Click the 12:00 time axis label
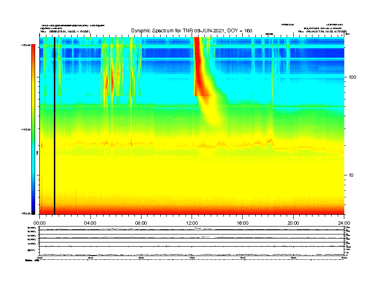This screenshot has height=287, width=371. 192,223
